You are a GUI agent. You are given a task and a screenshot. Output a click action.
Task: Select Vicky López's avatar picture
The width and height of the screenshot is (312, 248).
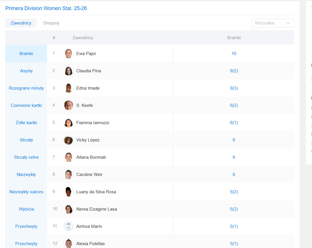tap(68, 140)
